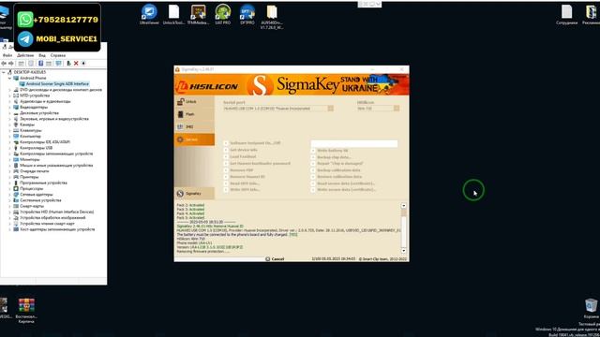The width and height of the screenshot is (600, 337).
Task: Expand Сетевые адаптеры node in Device Manager
Action: [10, 195]
